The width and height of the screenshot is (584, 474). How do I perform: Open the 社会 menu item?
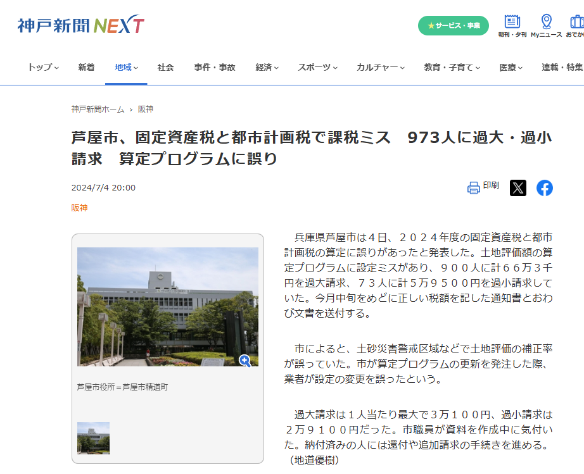[x=165, y=67]
